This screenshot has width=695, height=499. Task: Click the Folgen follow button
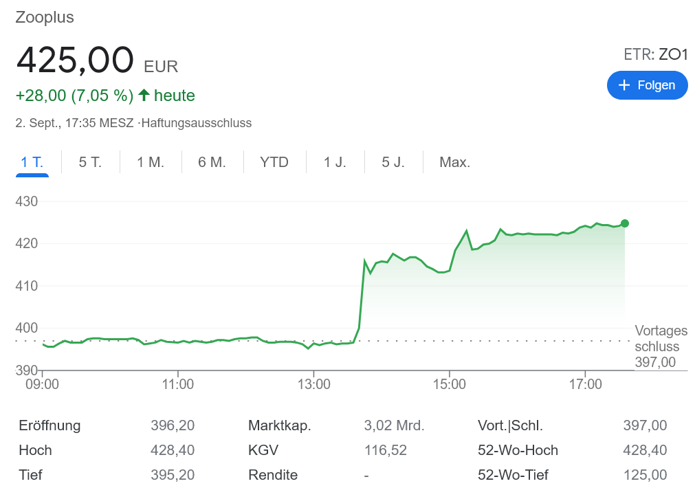pos(647,85)
